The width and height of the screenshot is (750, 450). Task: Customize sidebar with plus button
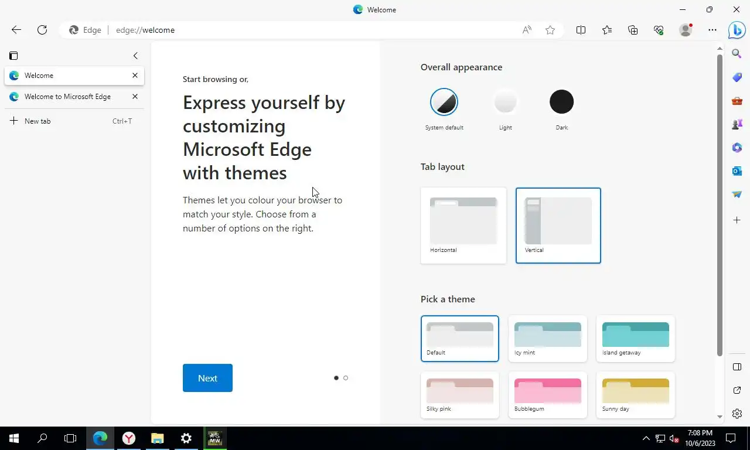point(737,220)
